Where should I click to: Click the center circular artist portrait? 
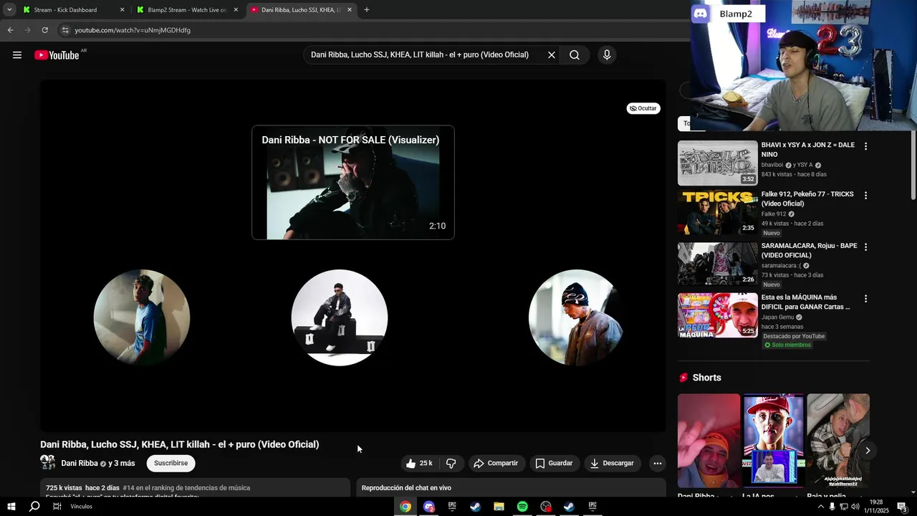[x=340, y=317]
